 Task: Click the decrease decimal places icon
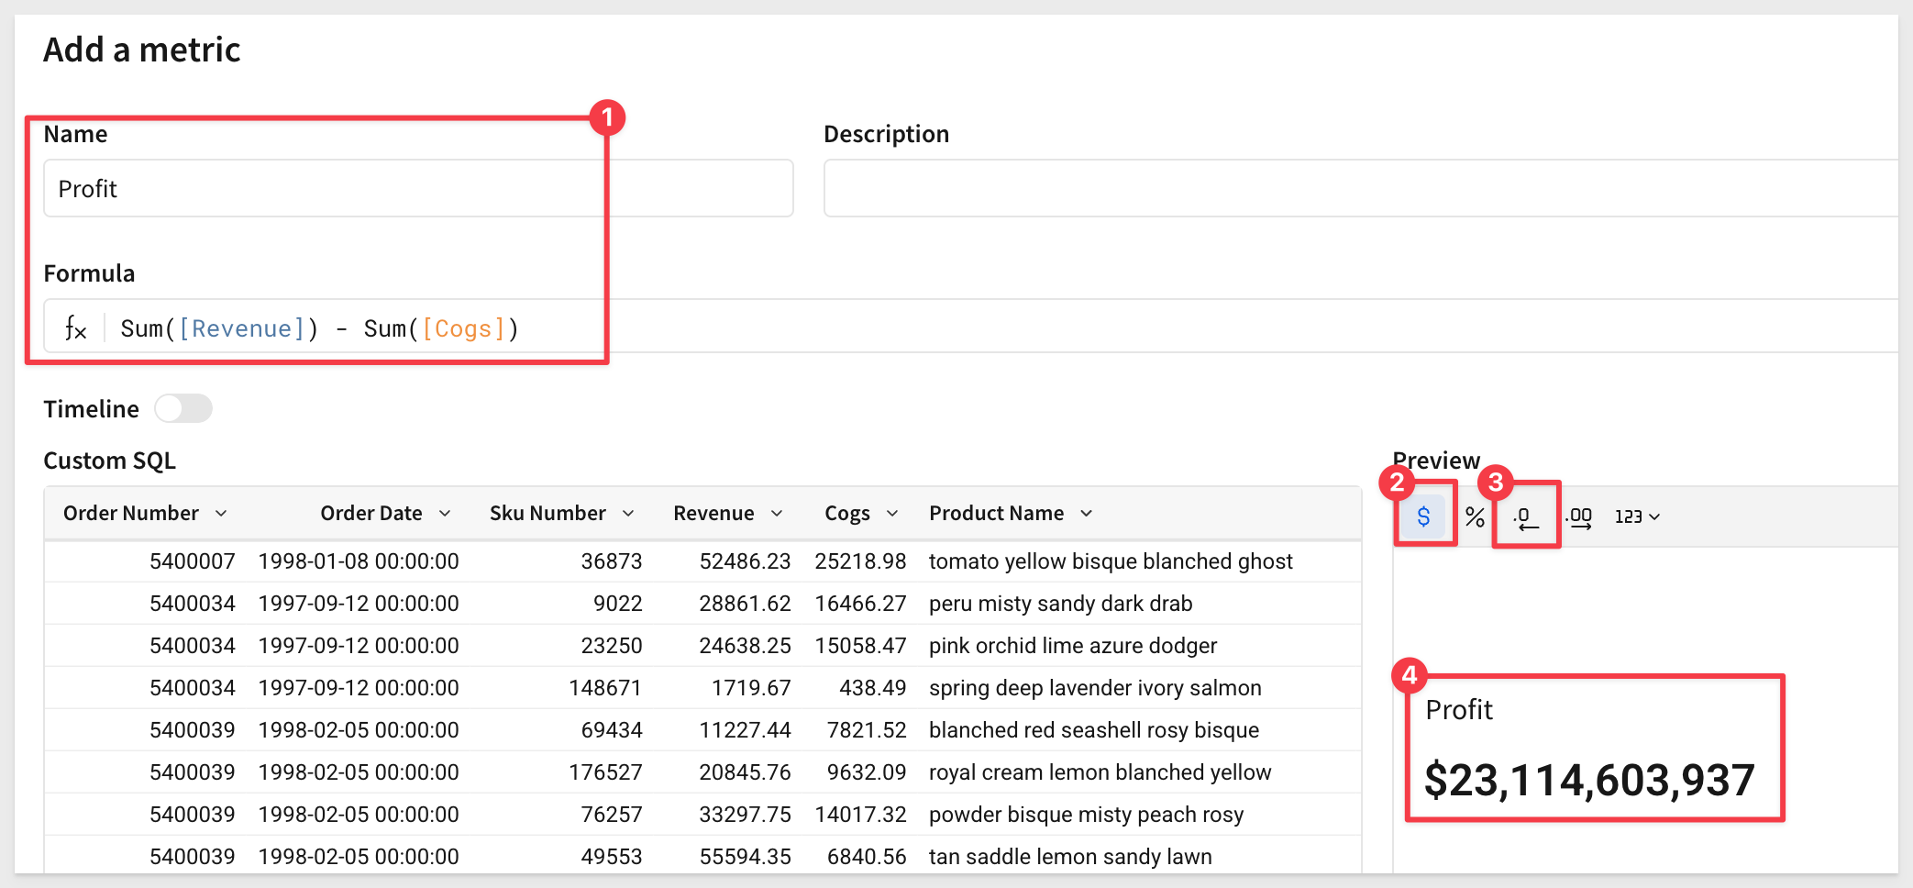click(x=1525, y=517)
